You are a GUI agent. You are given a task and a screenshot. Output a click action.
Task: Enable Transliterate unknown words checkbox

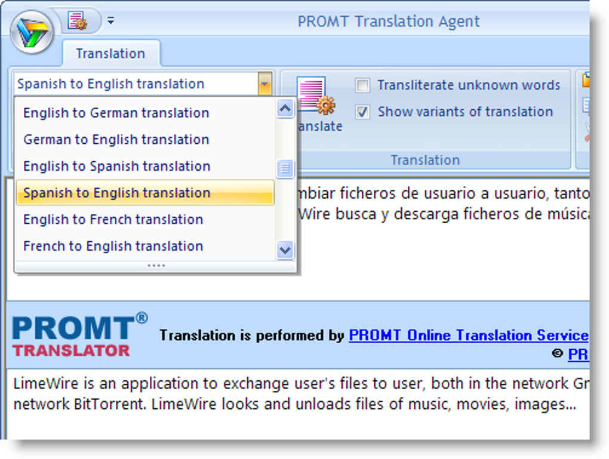point(362,85)
